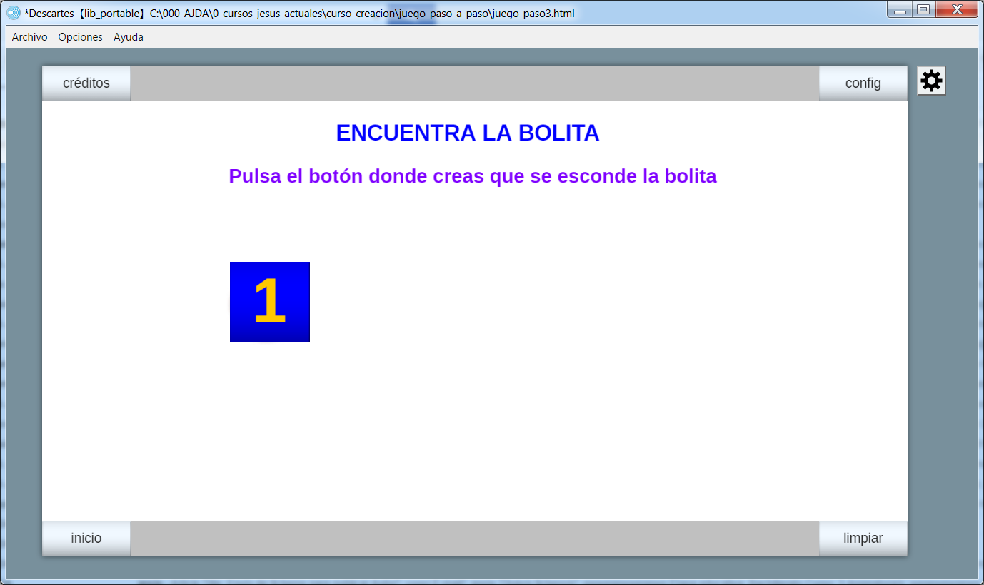The height and width of the screenshot is (585, 984).
Task: Click the inicio button
Action: 86,539
